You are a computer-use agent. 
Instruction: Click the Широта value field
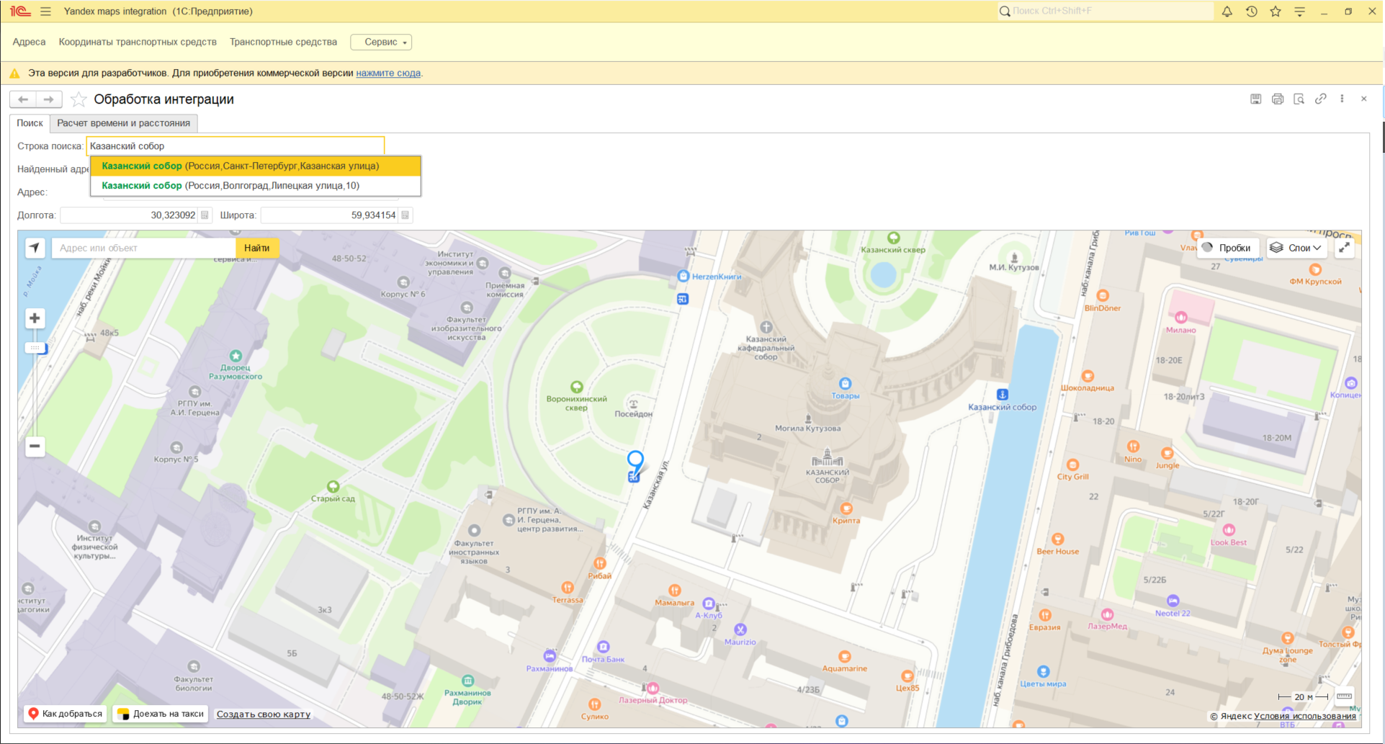pyautogui.click(x=329, y=215)
